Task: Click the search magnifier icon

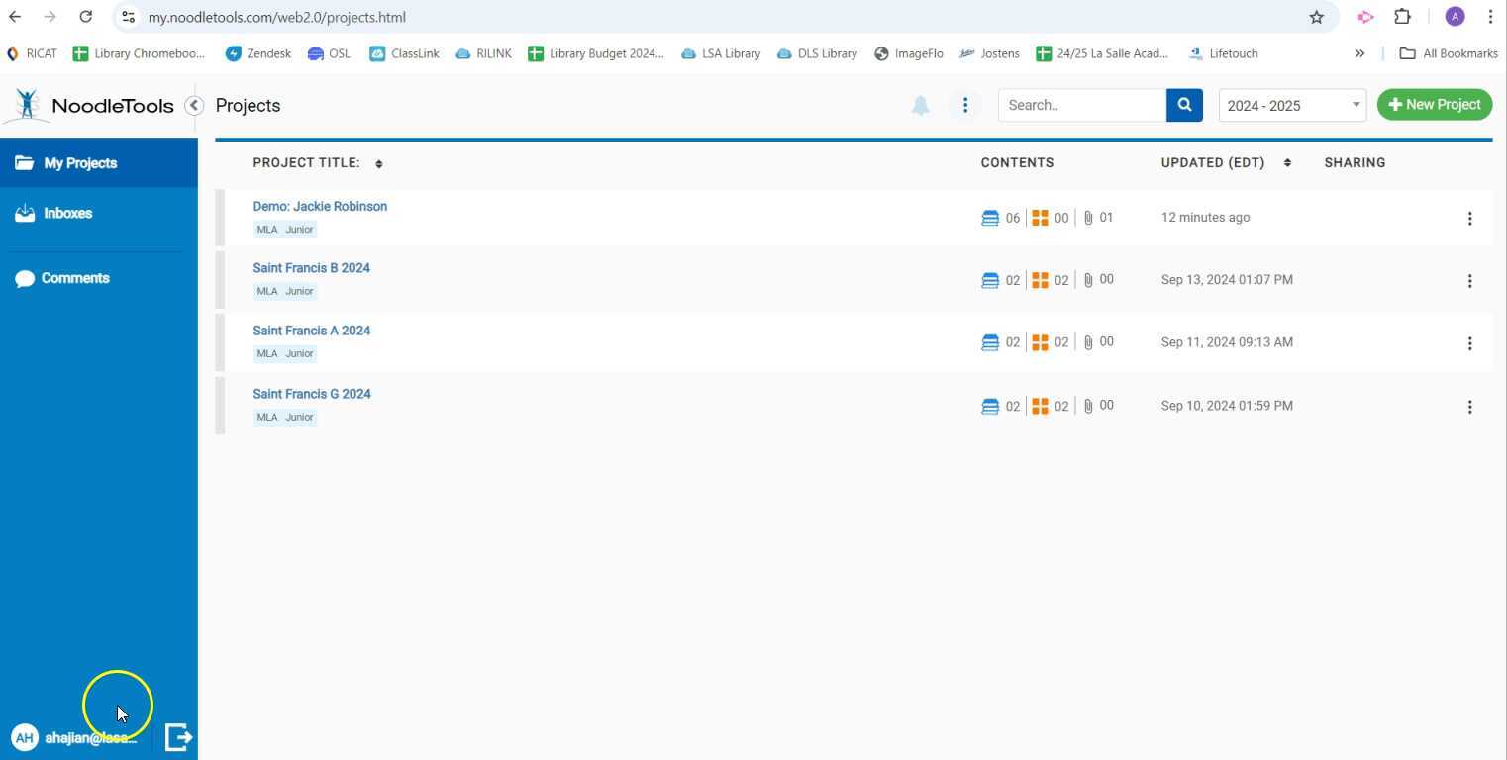Action: coord(1183,105)
